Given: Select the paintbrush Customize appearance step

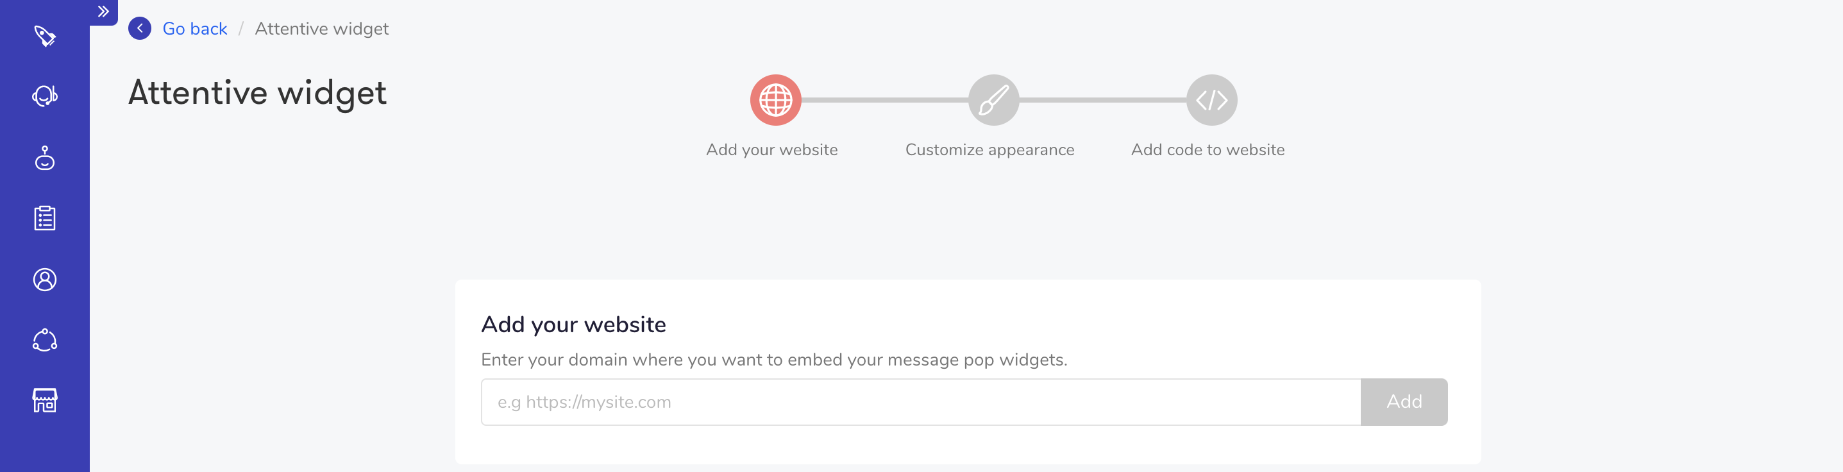Looking at the screenshot, I should tap(994, 100).
